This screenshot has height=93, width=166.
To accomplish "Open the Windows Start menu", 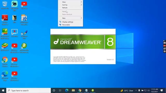I will pos(3,90).
